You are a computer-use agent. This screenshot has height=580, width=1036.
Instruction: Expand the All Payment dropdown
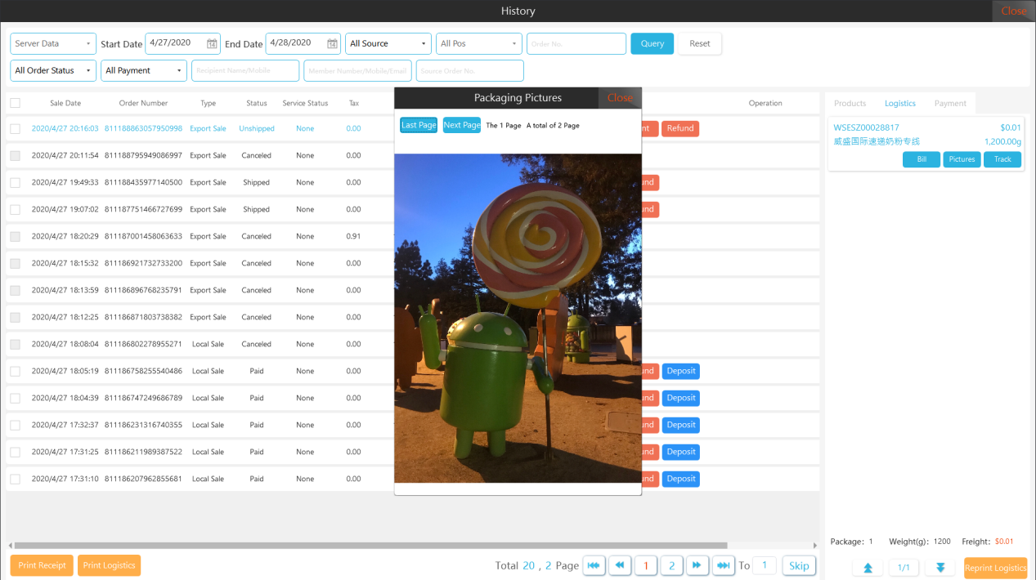point(144,71)
